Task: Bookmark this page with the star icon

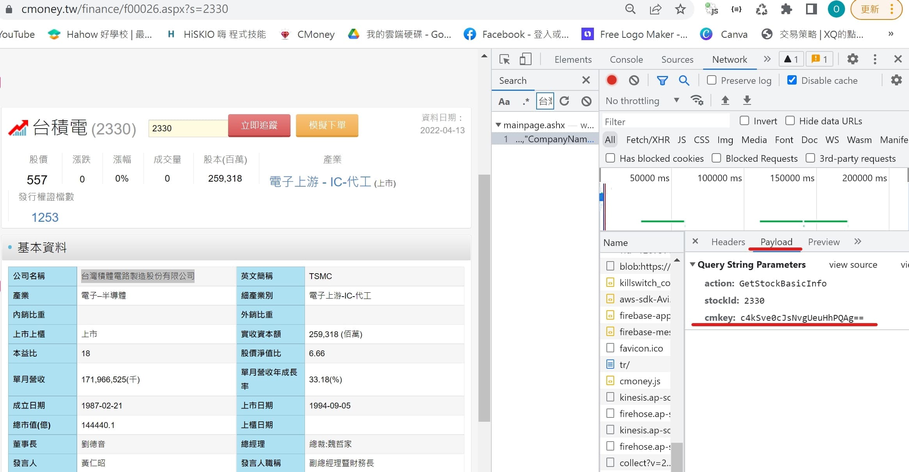Action: (680, 9)
